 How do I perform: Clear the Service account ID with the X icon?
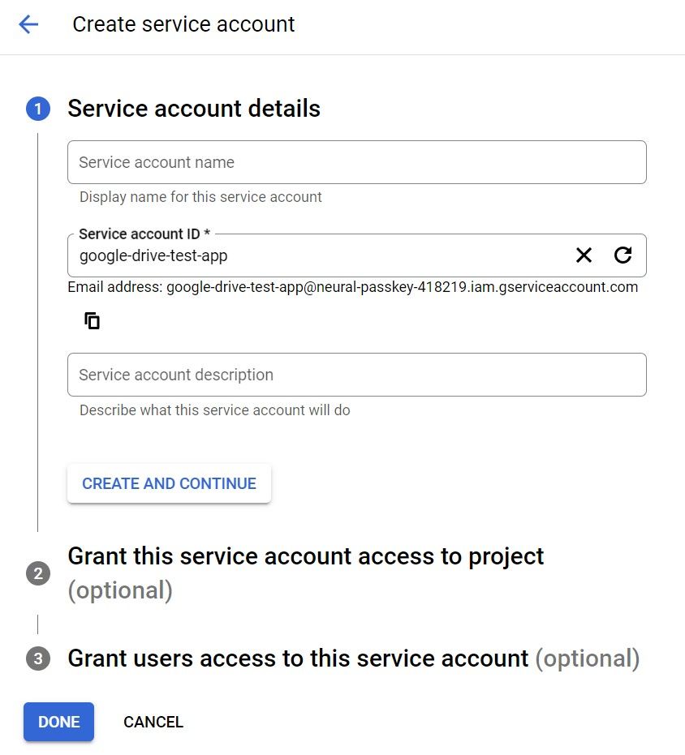584,255
